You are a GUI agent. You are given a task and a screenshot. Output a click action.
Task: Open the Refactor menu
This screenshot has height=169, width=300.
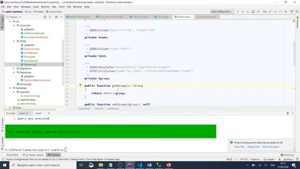point(45,7)
